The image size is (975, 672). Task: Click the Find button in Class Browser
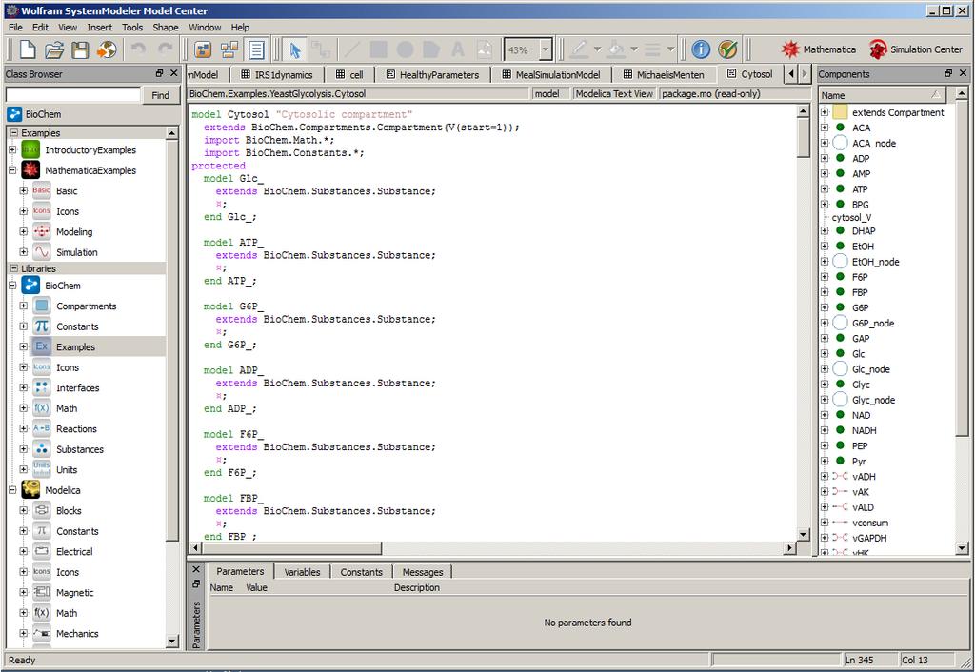[160, 95]
